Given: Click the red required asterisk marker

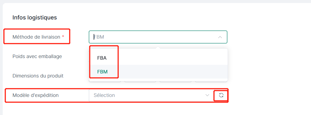Looking at the screenshot, I should coord(63,37).
